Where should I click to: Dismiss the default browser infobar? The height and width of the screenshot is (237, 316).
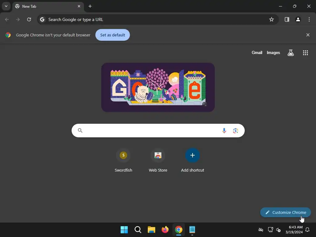pos(308,35)
